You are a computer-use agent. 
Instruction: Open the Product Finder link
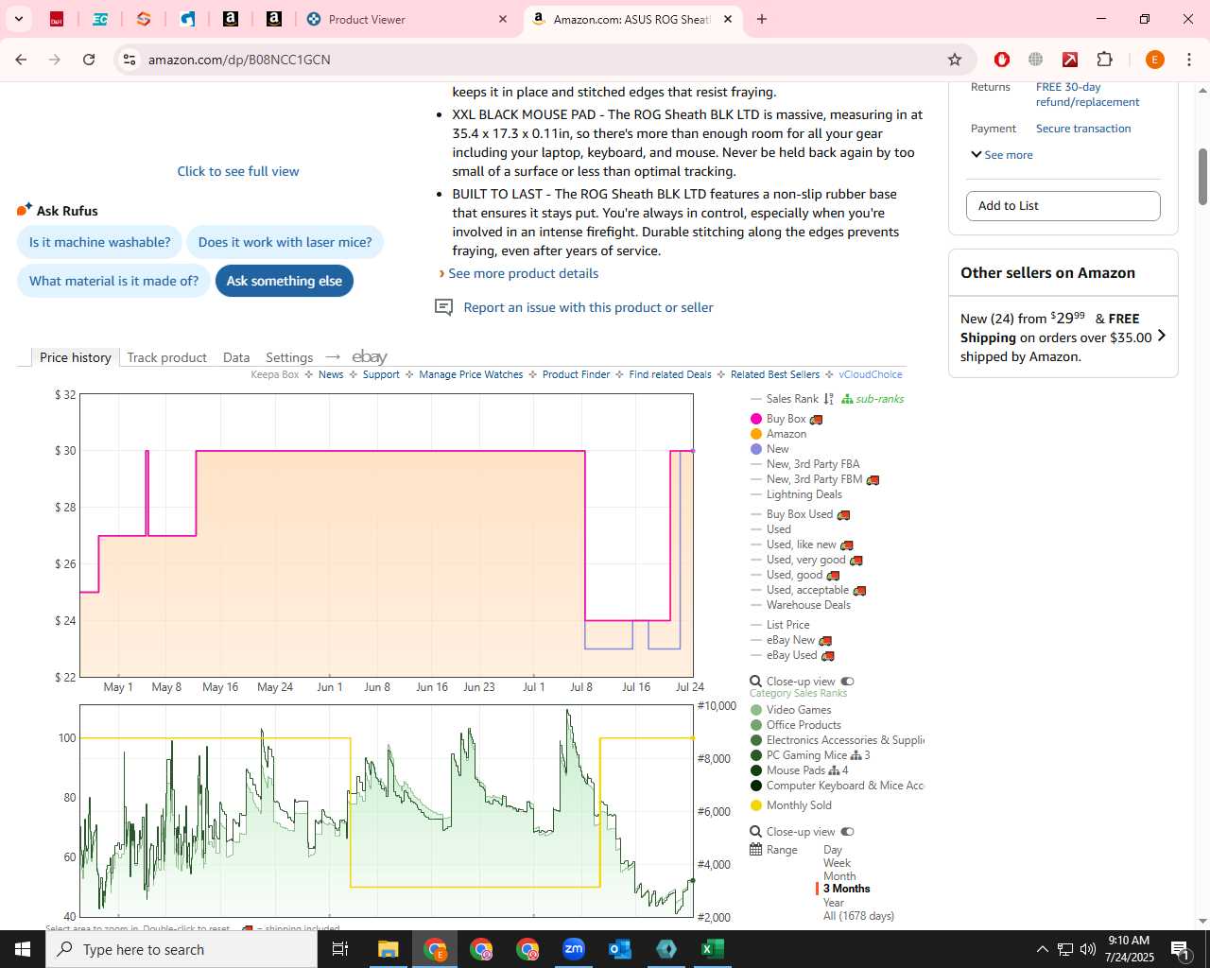[x=577, y=374]
